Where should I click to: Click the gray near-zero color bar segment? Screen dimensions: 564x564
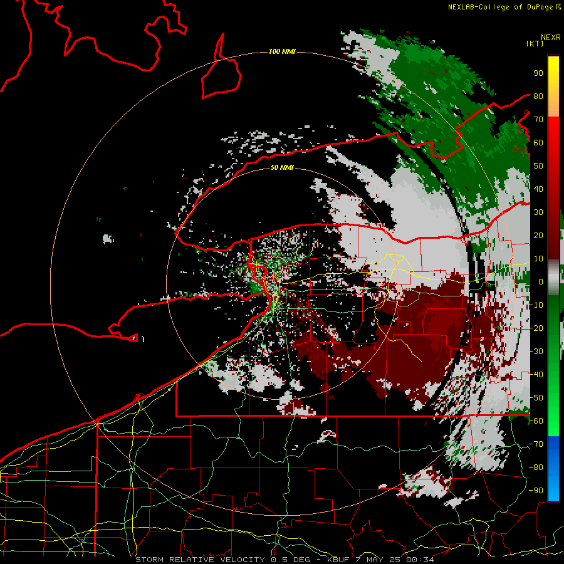(553, 278)
